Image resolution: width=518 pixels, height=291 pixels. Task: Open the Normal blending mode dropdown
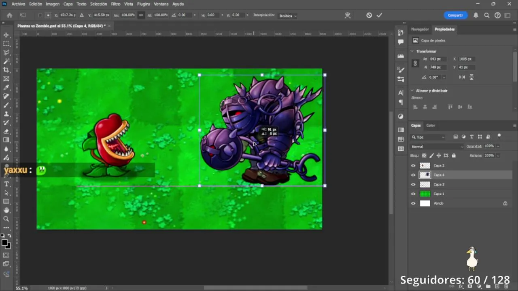tap(437, 147)
